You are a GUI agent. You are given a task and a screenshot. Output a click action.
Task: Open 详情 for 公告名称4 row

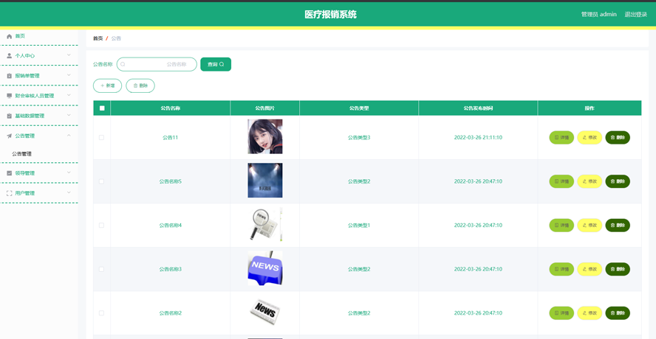(561, 225)
